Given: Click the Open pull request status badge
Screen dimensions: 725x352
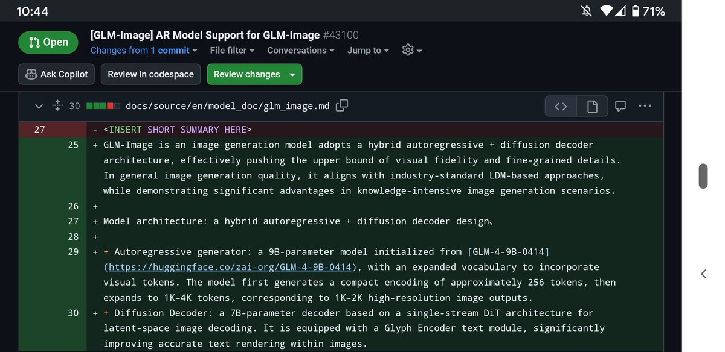Looking at the screenshot, I should pyautogui.click(x=48, y=42).
